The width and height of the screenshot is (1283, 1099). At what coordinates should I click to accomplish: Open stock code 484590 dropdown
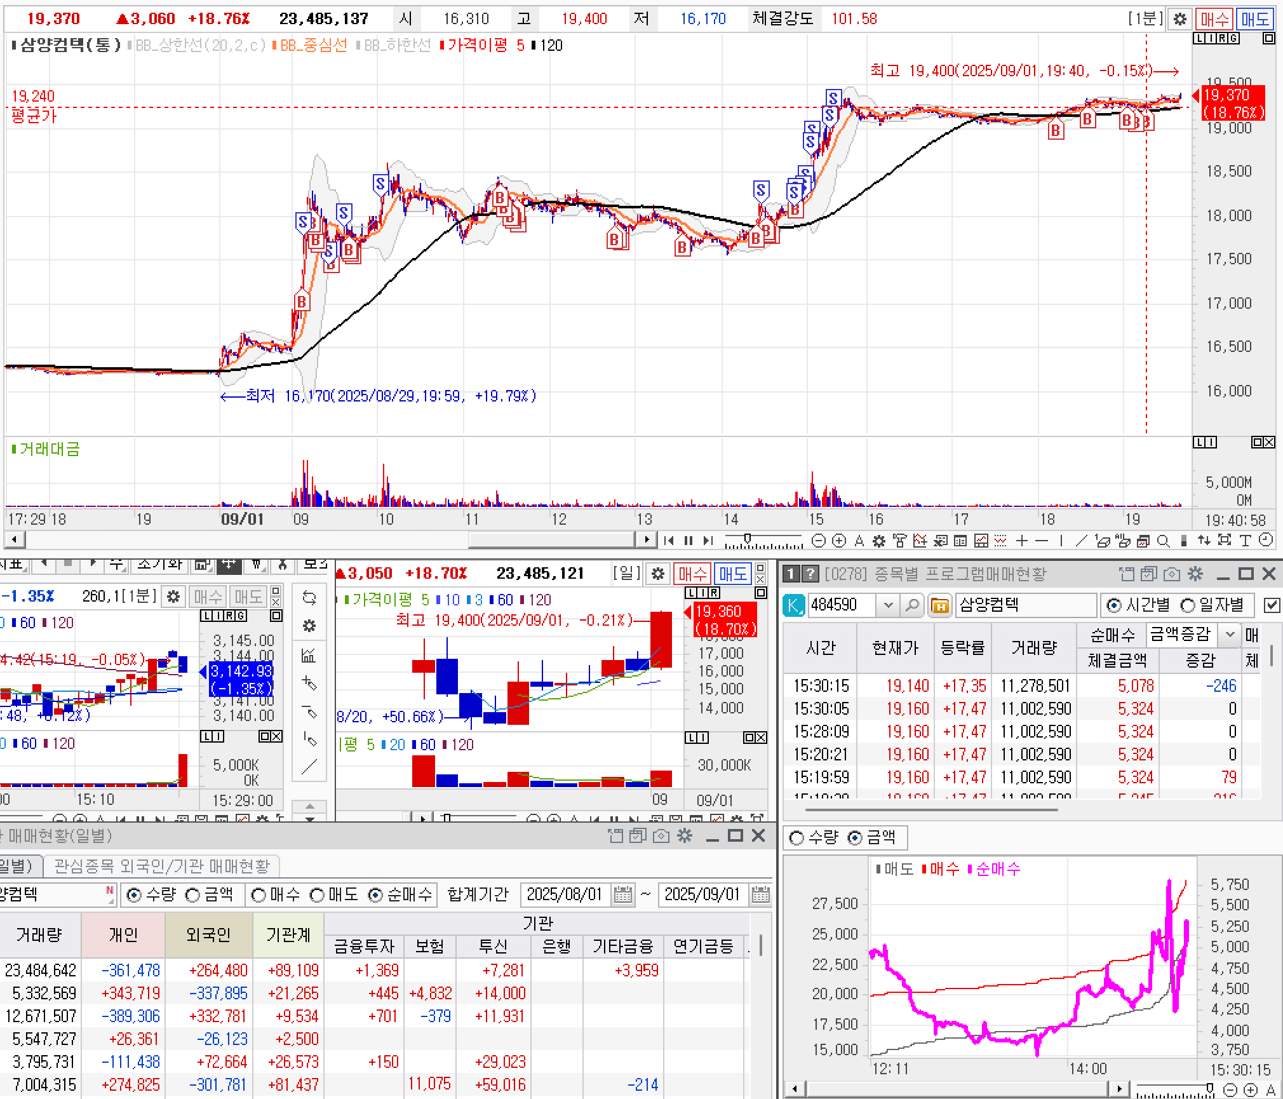click(x=888, y=605)
